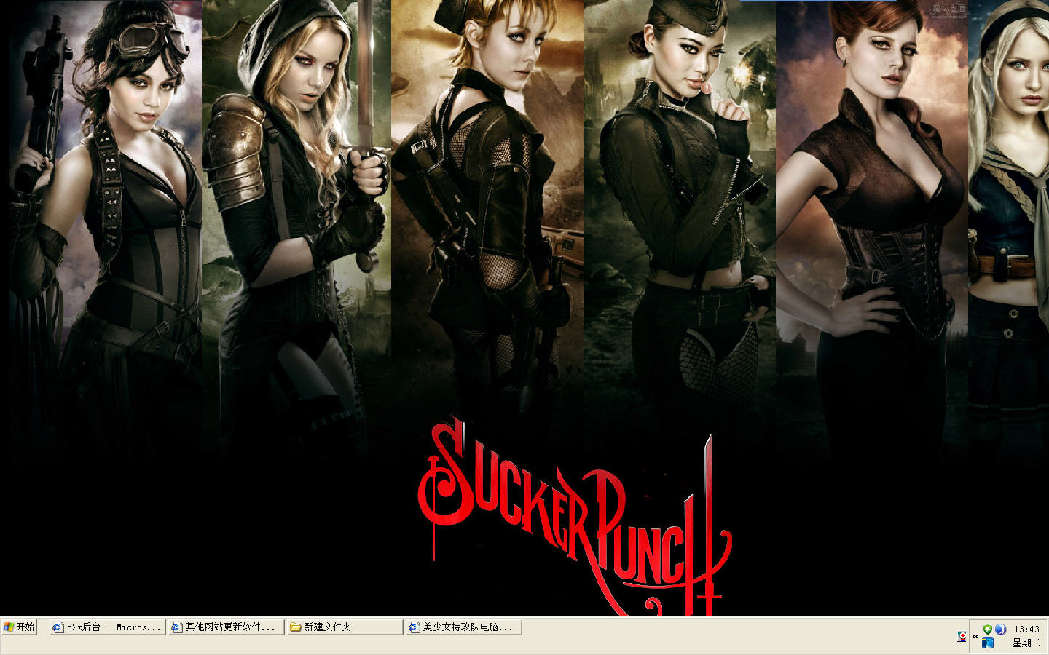This screenshot has width=1049, height=655.
Task: Switch to the 美少女特攻队电脑 browser window
Action: click(x=463, y=627)
